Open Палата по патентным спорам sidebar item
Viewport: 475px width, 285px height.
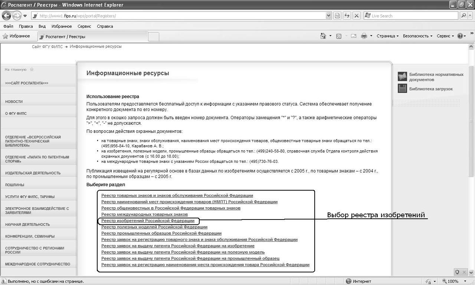(x=37, y=159)
